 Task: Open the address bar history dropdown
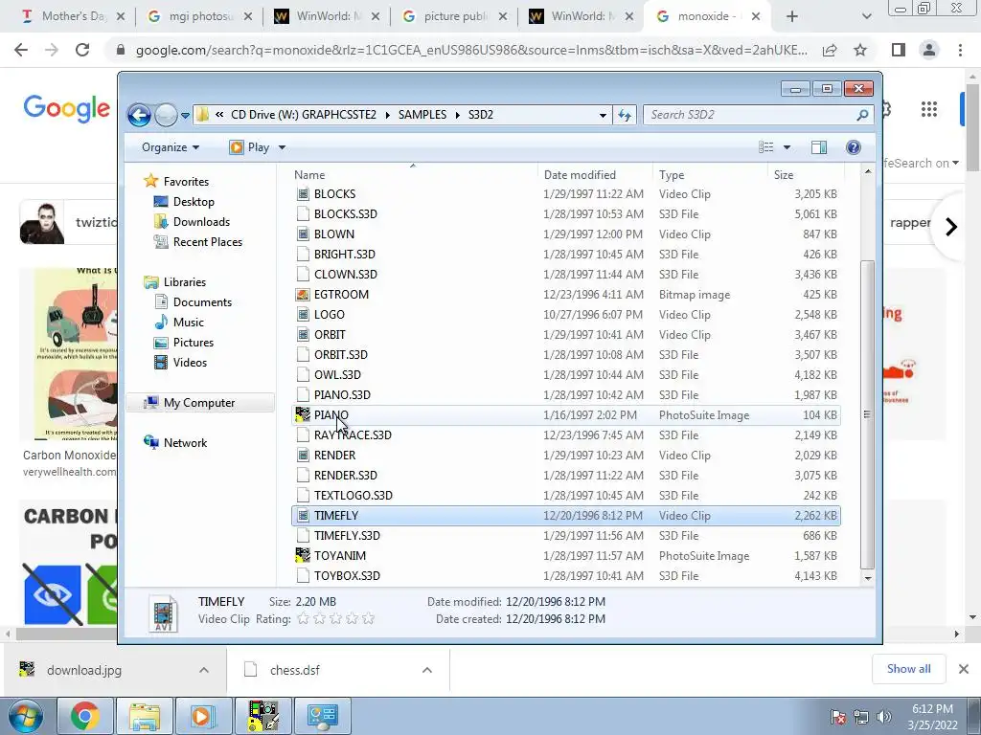click(603, 115)
